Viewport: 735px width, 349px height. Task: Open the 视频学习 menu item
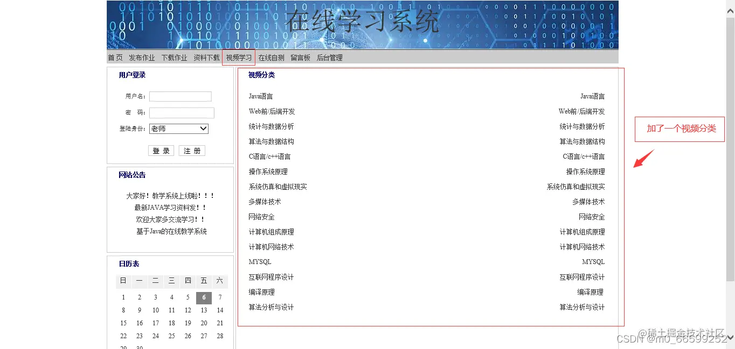[x=238, y=57]
